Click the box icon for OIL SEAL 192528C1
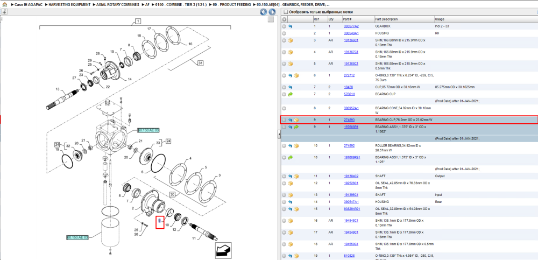The image size is (538, 260). click(291, 183)
